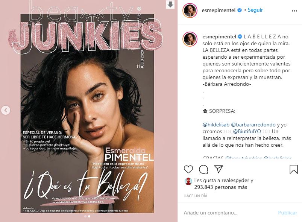This screenshot has width=302, height=222.
Task: View likes list '293.843 personas más'
Action: pos(220,187)
